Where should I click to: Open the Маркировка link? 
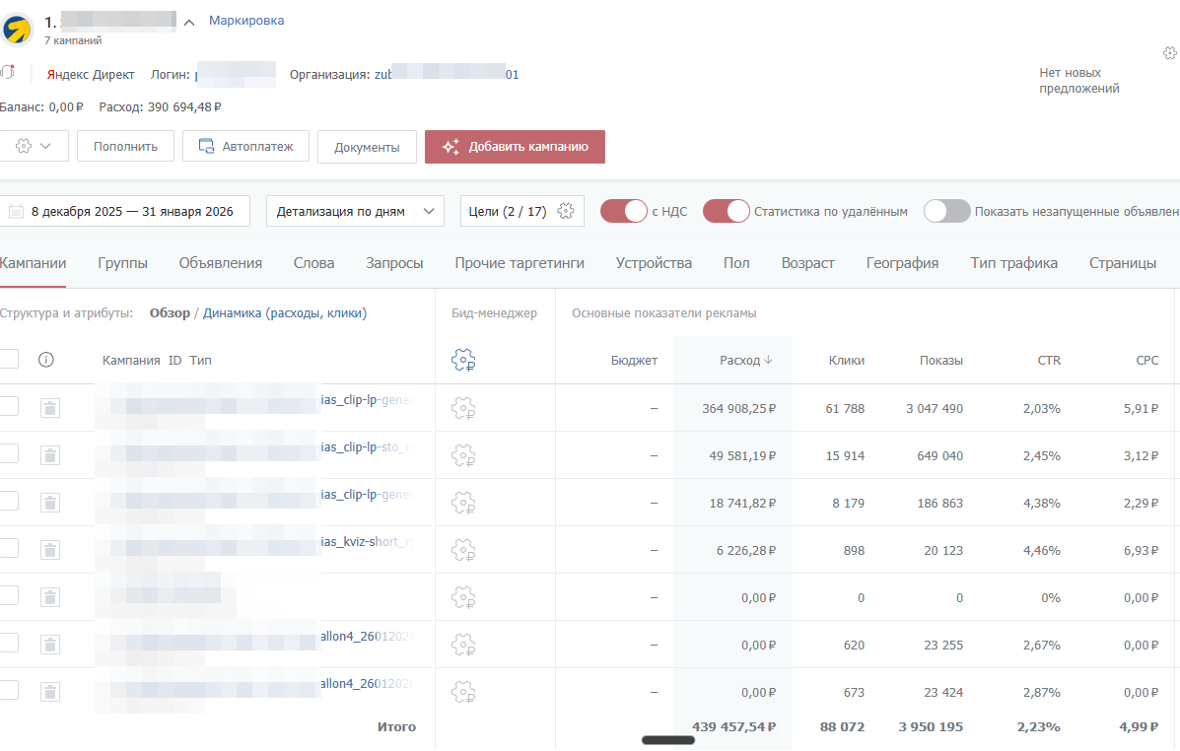pyautogui.click(x=246, y=21)
